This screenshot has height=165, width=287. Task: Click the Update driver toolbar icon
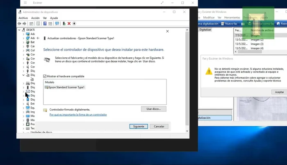[64, 24]
